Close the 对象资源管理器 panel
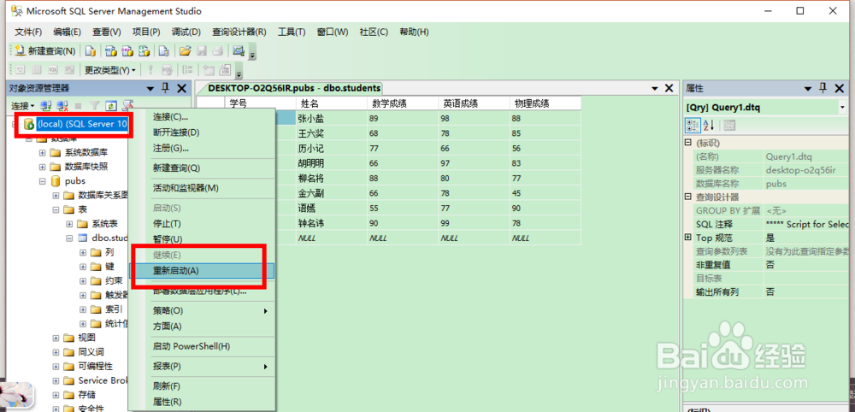This screenshot has width=855, height=412. coord(181,88)
